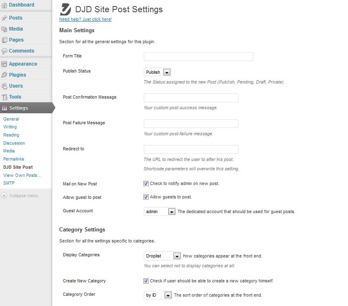The width and height of the screenshot is (348, 306).
Task: Collapse menu using the arrow icon
Action: click(4, 196)
